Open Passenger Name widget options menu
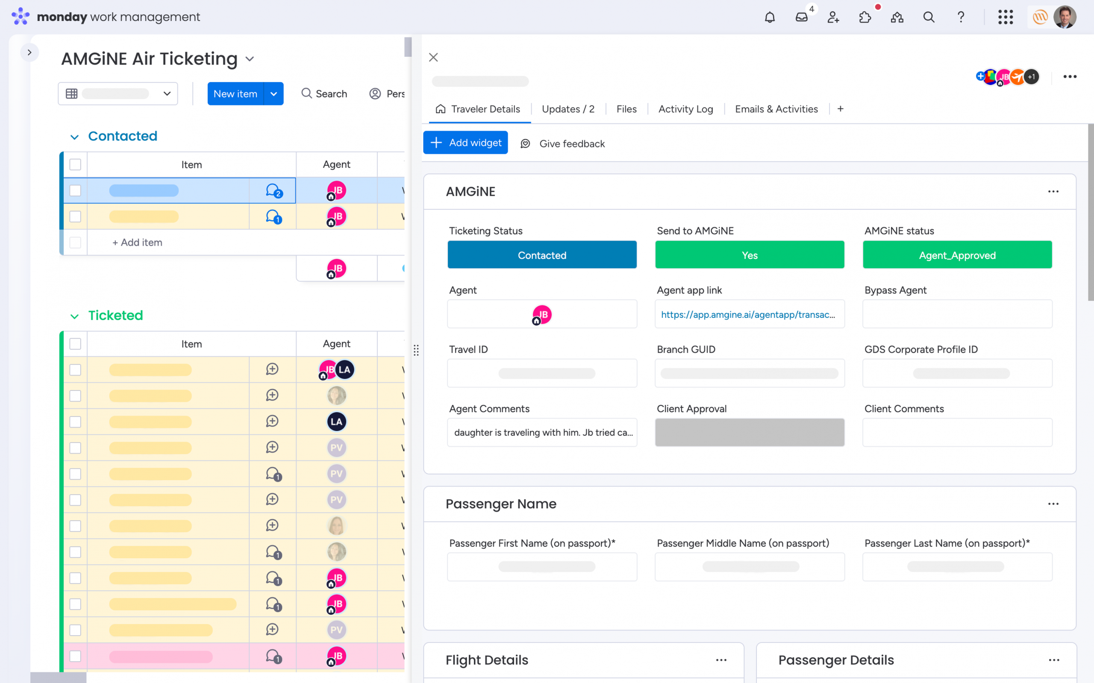The image size is (1094, 683). [1053, 504]
